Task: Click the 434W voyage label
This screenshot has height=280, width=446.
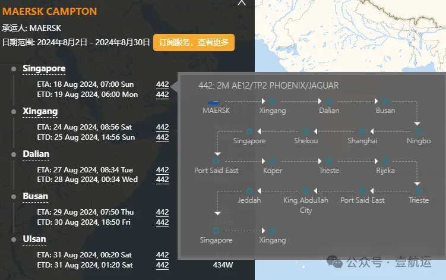Action: [223, 265]
